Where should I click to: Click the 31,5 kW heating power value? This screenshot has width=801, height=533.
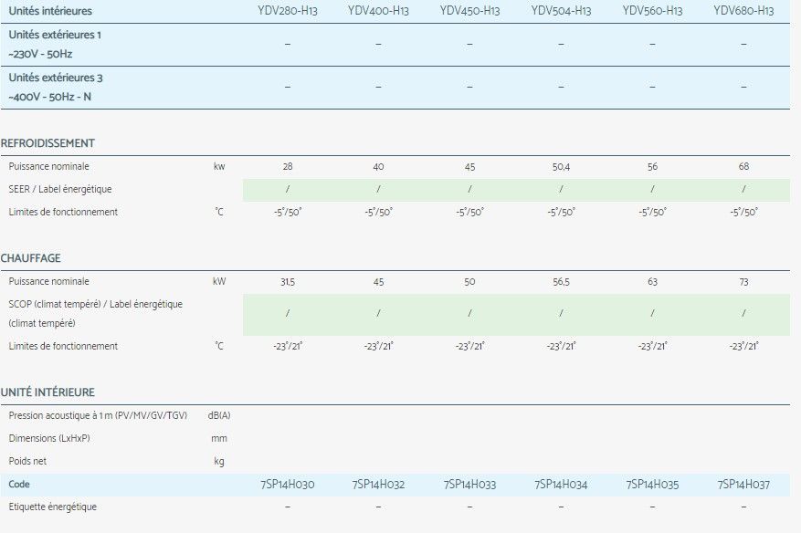click(287, 282)
